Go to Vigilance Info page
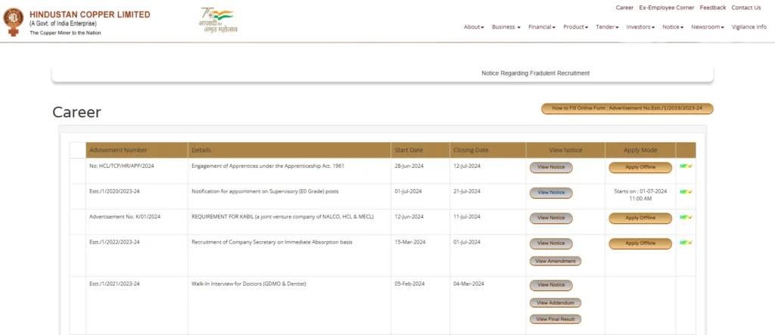The height and width of the screenshot is (335, 775). click(749, 27)
